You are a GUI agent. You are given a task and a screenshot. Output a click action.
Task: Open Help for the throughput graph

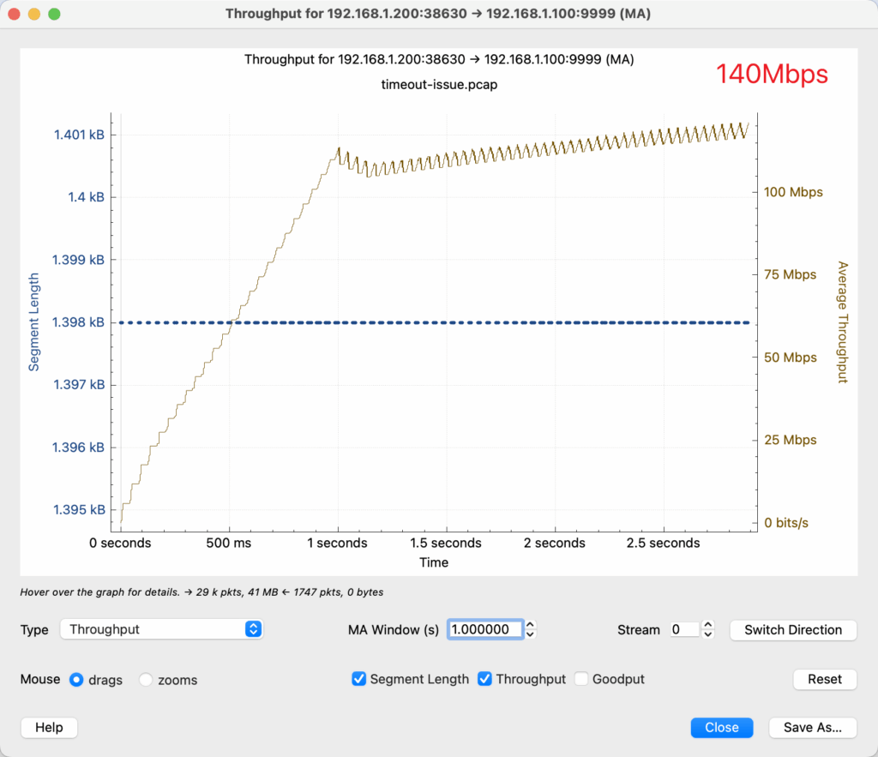[49, 727]
